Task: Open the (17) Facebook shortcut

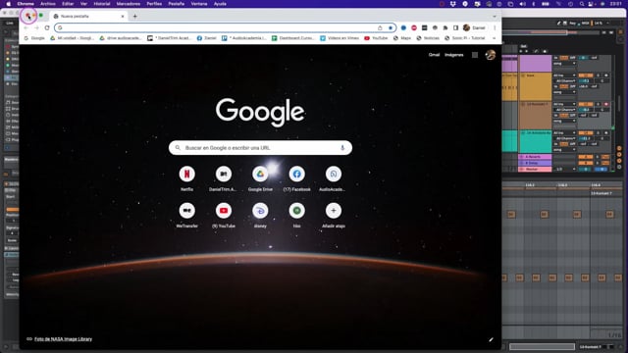Action: [296, 175]
